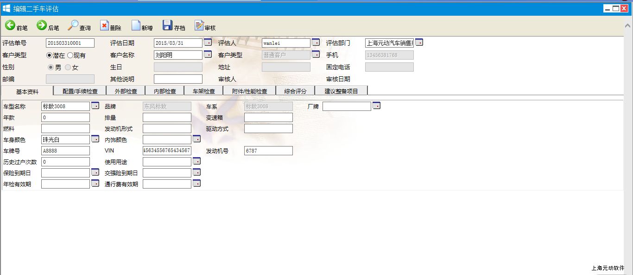The image size is (633, 275).
Task: Click the 审核 review icon
Action: (x=199, y=25)
